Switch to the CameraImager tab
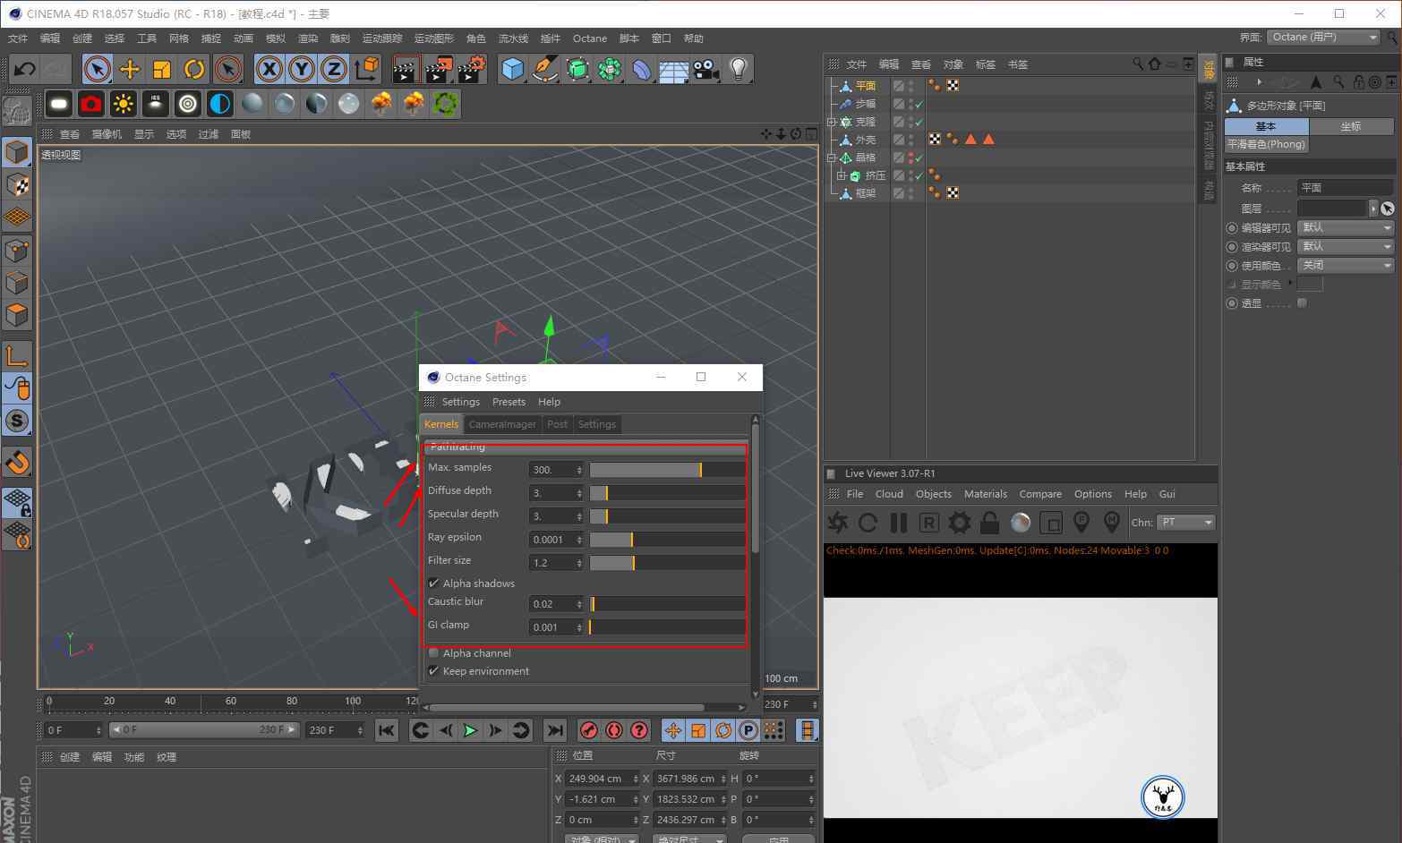This screenshot has width=1402, height=843. 502,424
